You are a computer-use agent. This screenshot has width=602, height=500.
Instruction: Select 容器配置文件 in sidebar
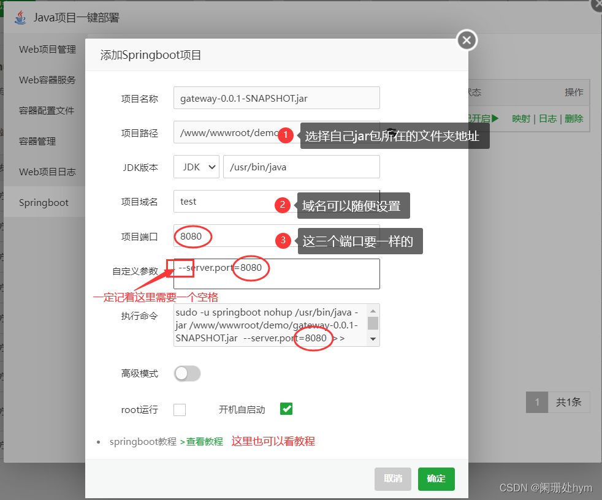click(x=47, y=110)
